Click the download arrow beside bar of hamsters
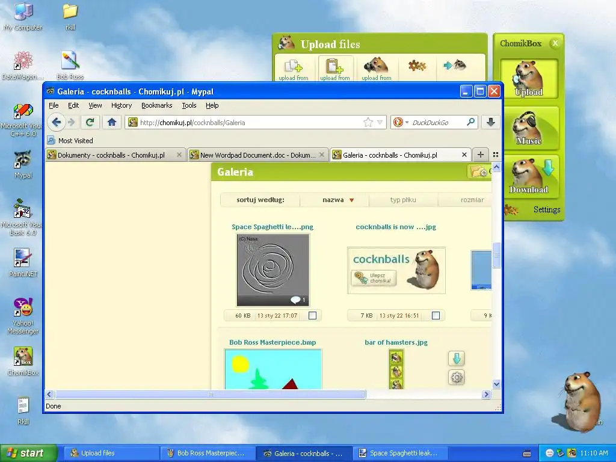 (x=457, y=359)
